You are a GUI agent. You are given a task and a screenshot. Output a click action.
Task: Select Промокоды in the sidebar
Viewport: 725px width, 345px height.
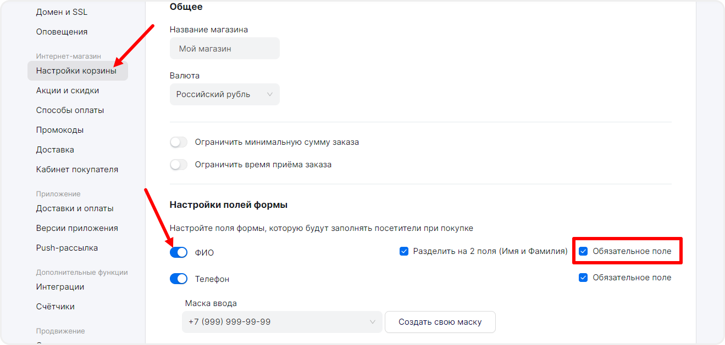point(60,130)
